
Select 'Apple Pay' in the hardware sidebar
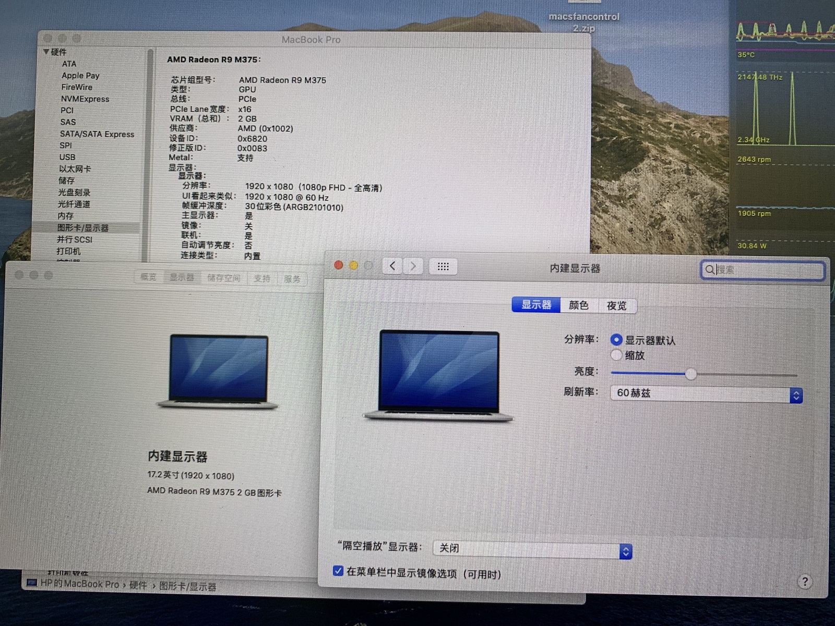click(80, 76)
